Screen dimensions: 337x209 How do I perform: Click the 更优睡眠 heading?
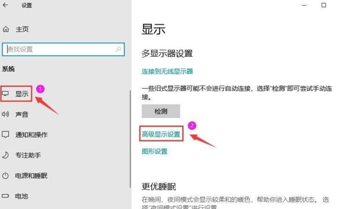(159, 186)
